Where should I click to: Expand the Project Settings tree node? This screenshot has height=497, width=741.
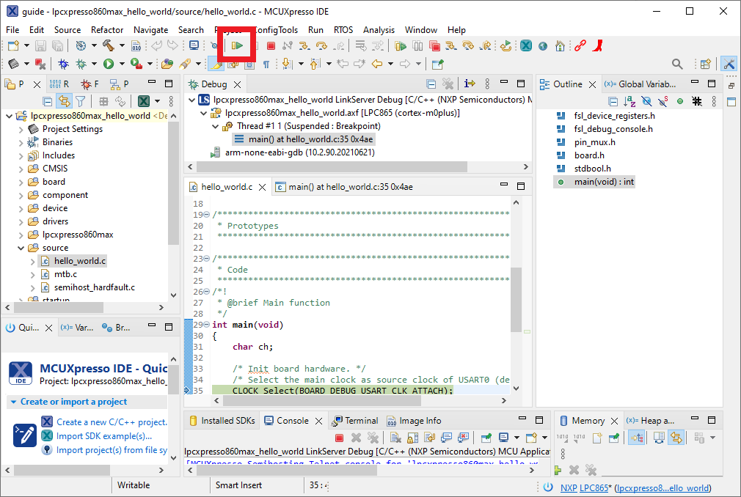(x=21, y=129)
